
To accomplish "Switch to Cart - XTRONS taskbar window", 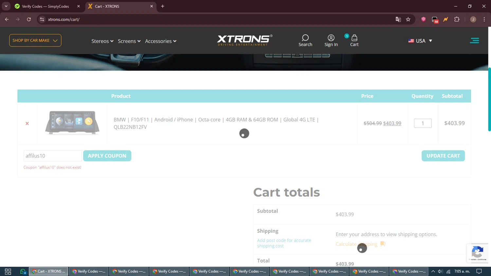I will pos(48,271).
